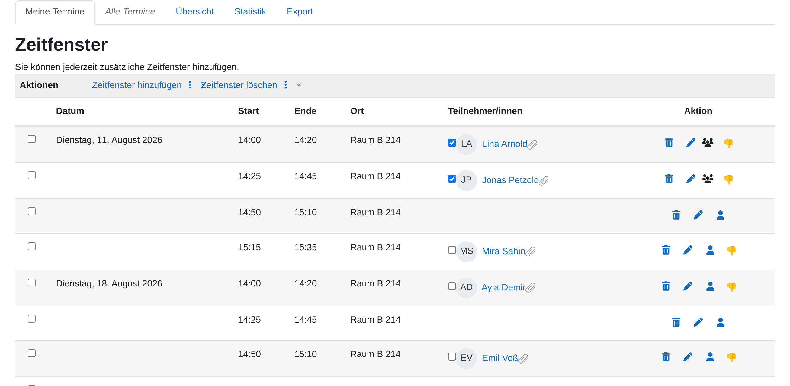Open paperclip attachment next to Mira Sahin
Screen dimensions: 790x386
tap(531, 252)
